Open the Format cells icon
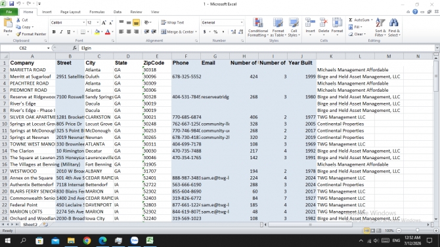The image size is (440, 247). pos(337,23)
